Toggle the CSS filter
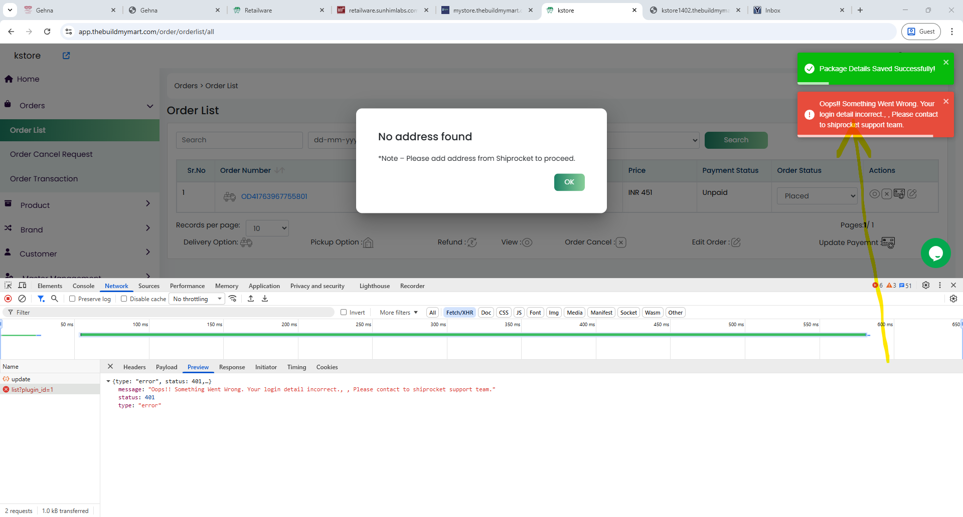 (x=504, y=313)
